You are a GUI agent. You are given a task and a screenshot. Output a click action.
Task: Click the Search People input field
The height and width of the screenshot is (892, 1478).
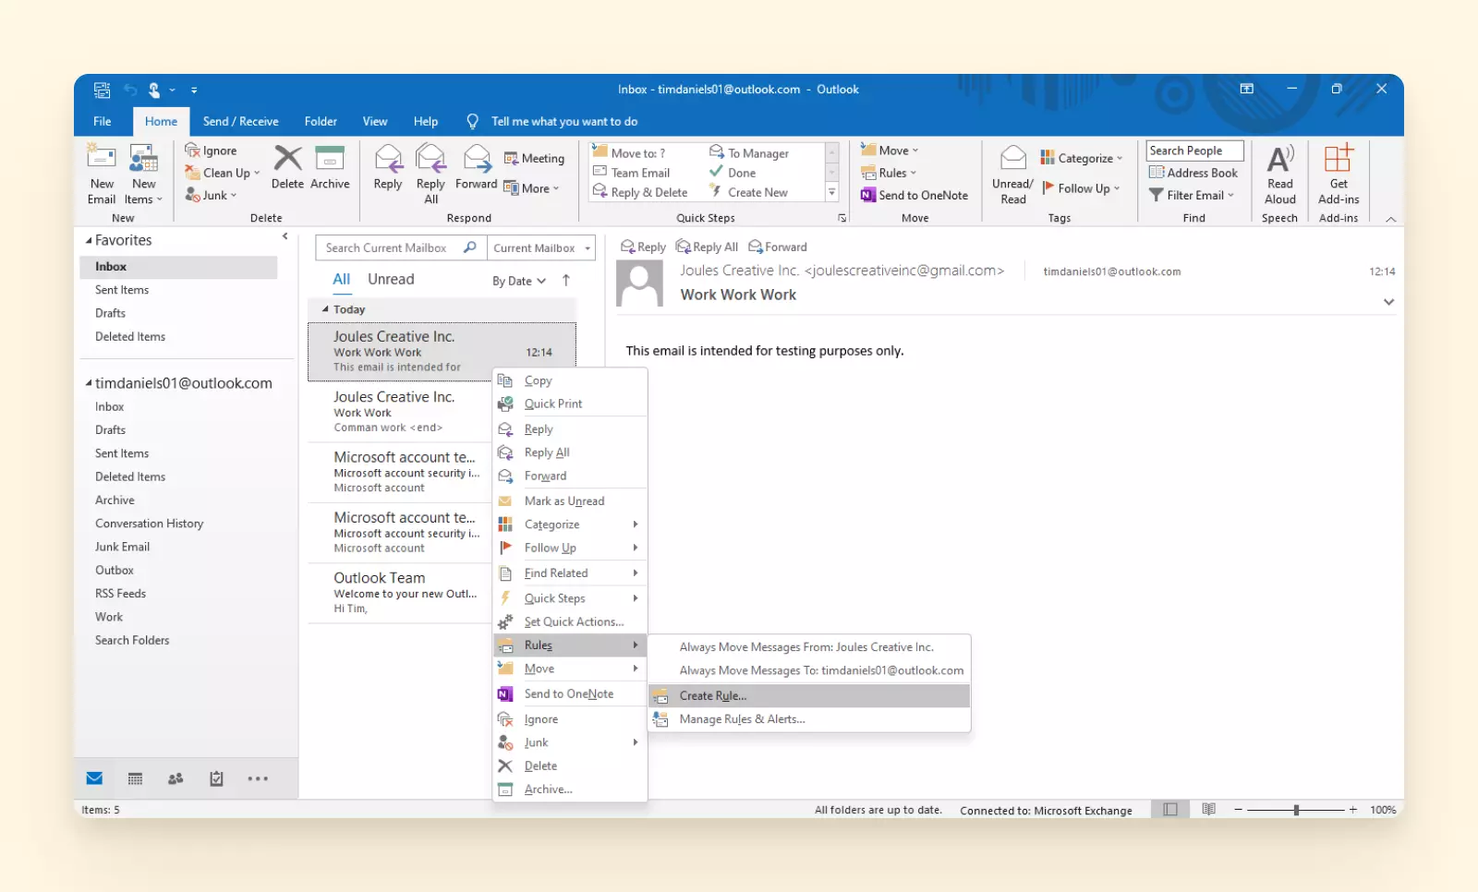tap(1195, 151)
